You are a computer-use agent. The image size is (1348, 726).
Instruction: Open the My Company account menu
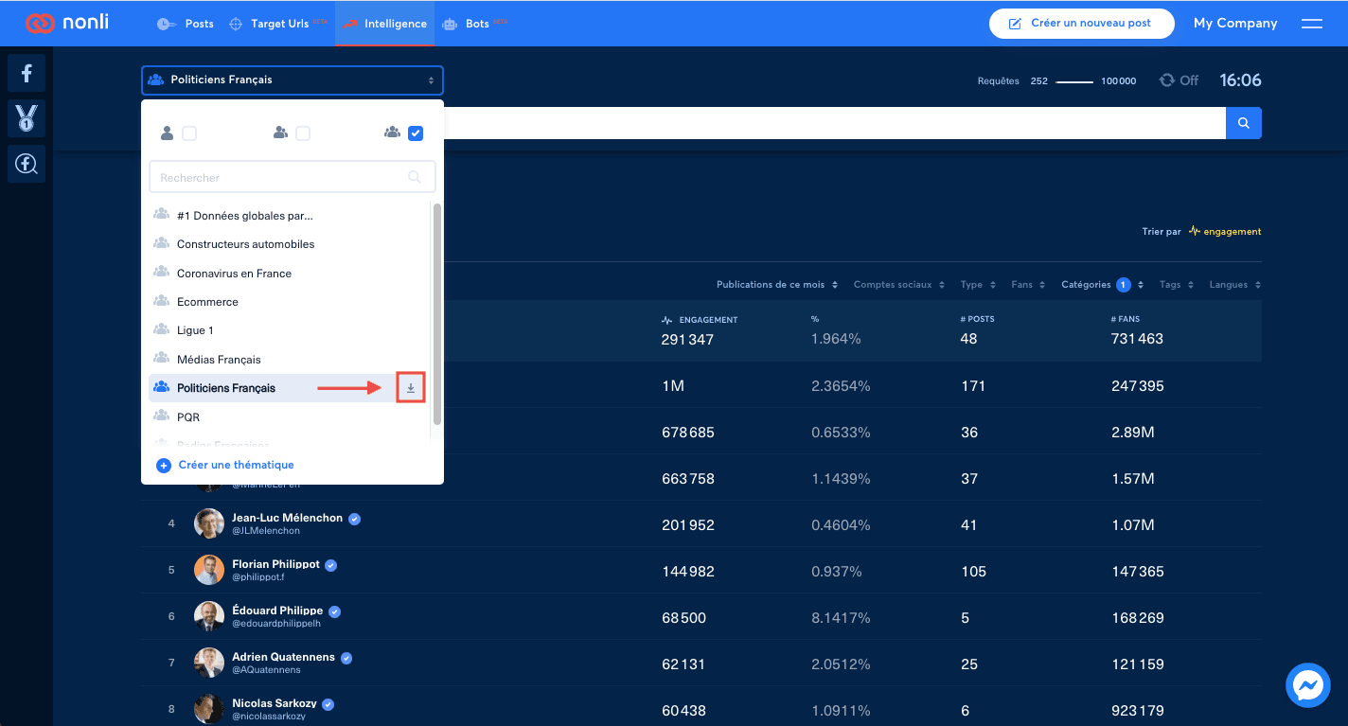click(x=1235, y=24)
